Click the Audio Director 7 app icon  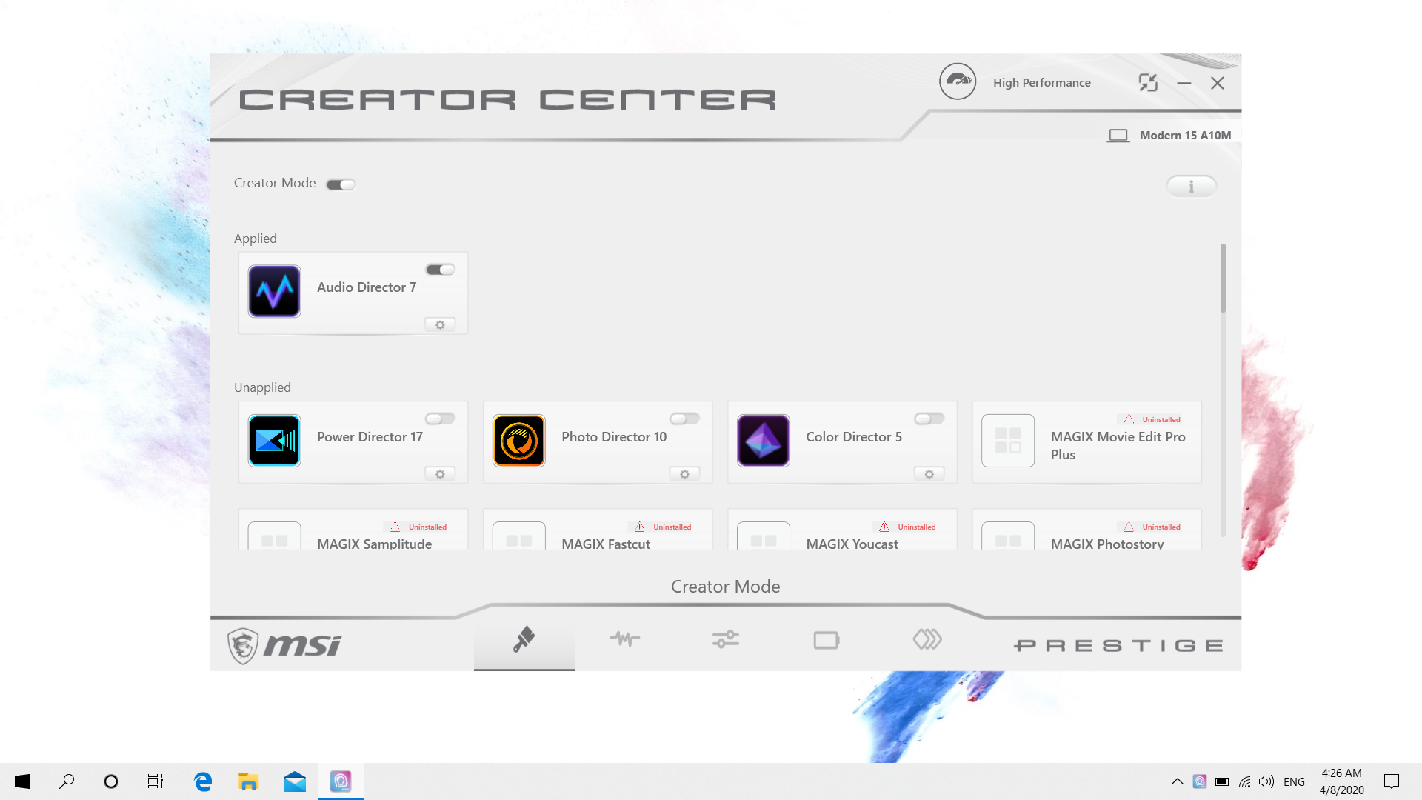tap(275, 291)
